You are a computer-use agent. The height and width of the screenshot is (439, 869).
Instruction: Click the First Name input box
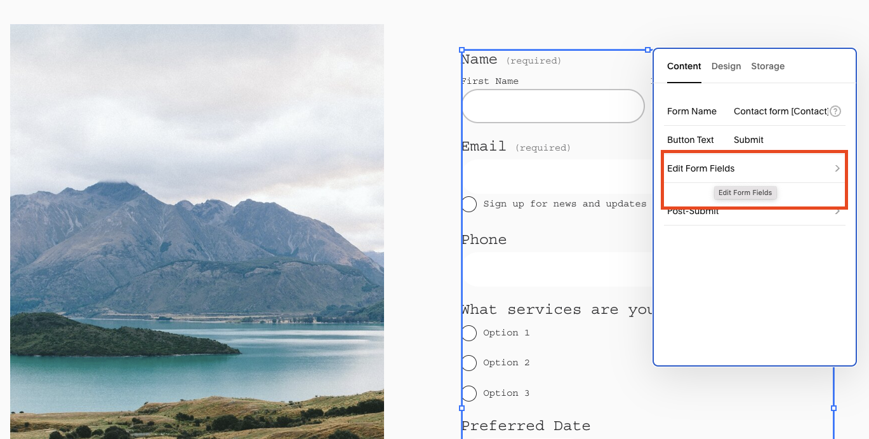[553, 106]
